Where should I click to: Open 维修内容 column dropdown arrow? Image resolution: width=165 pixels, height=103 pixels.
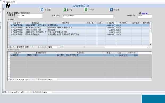click(x=85, y=23)
